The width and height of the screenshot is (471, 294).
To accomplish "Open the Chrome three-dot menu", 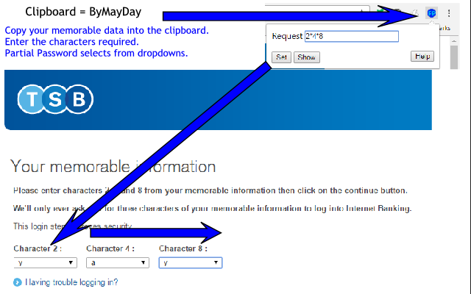I will point(449,13).
